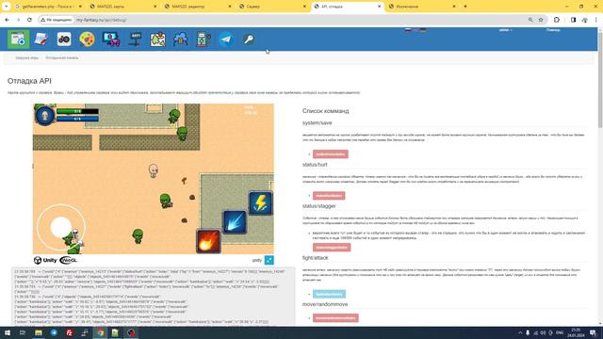Tap the virtual joystick knob
Image resolution: width=603 pixels, height=339 pixels.
pos(60,227)
